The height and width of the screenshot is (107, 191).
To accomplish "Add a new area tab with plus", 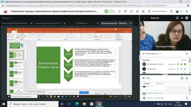I will [x=136, y=23].
